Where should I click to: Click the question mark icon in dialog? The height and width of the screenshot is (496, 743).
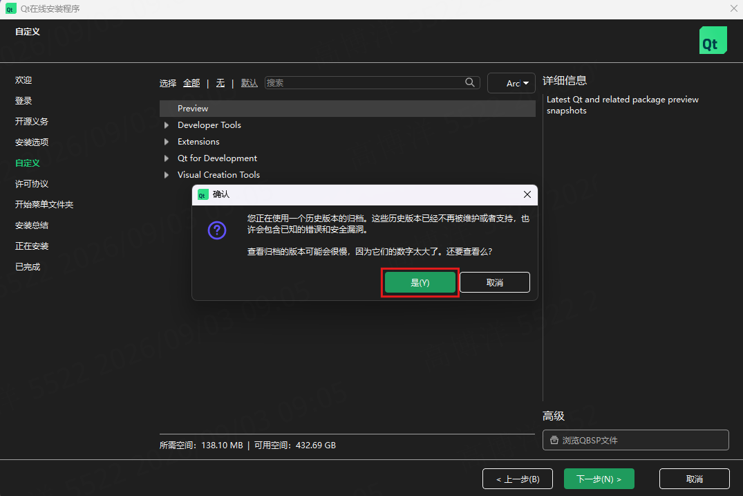coord(217,230)
